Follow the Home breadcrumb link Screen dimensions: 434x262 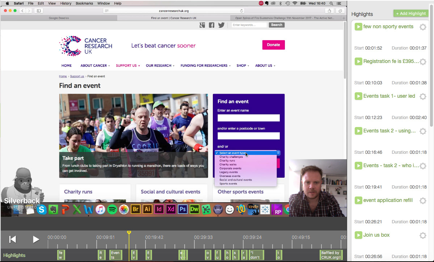pos(63,76)
